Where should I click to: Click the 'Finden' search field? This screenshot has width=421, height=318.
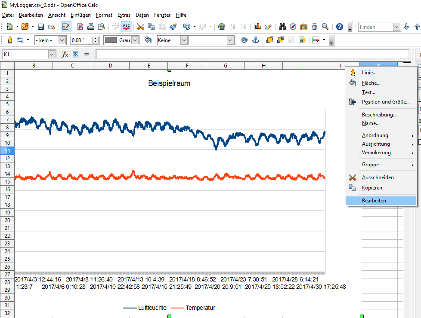tap(375, 27)
